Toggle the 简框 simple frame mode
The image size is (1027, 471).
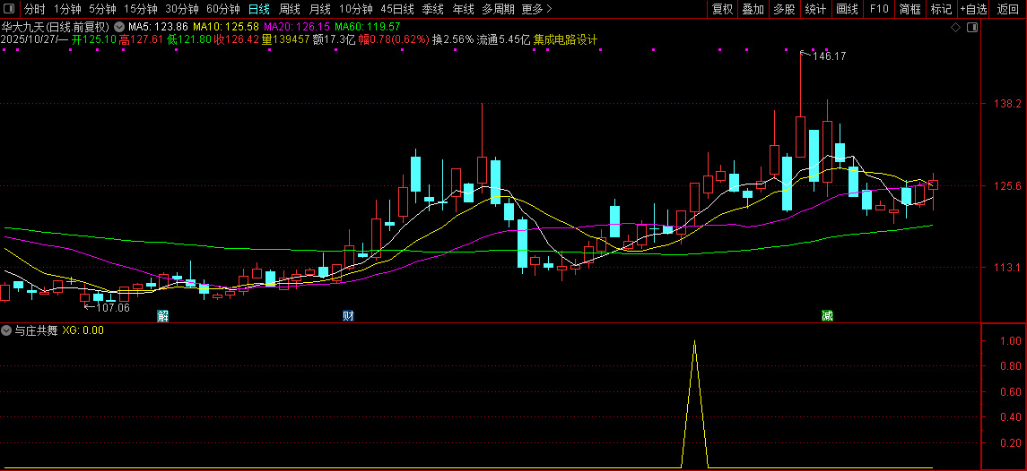click(x=910, y=9)
